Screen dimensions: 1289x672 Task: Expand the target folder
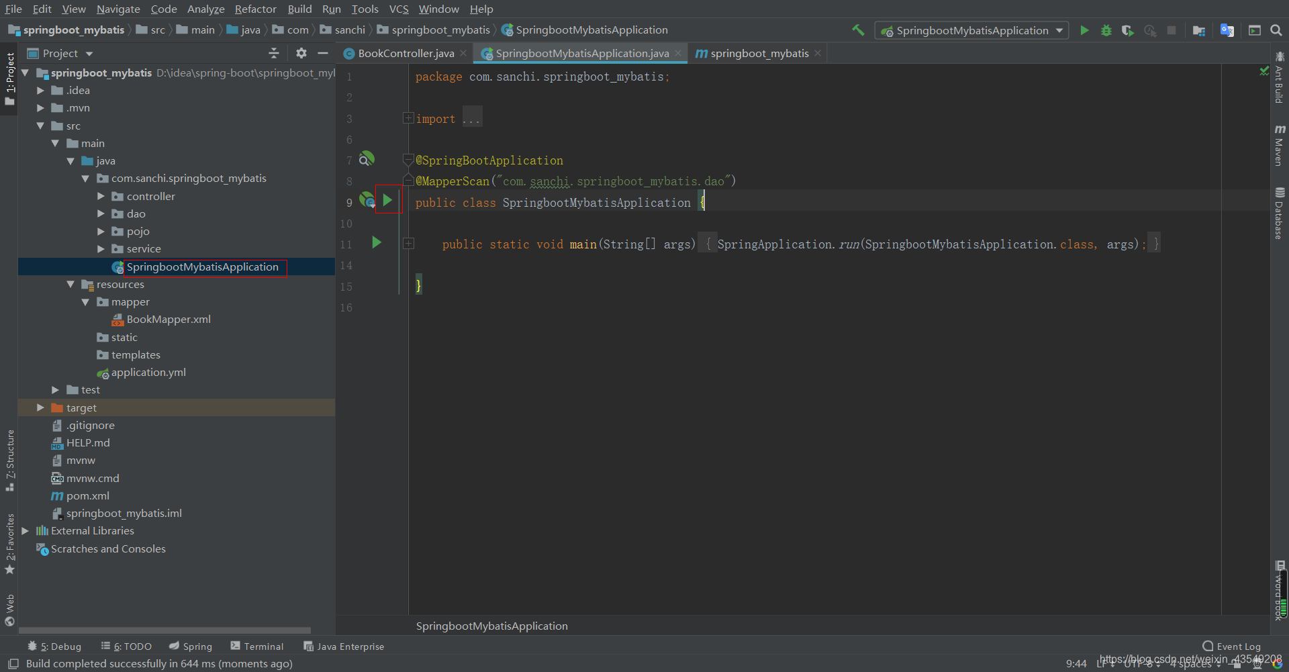click(x=40, y=408)
